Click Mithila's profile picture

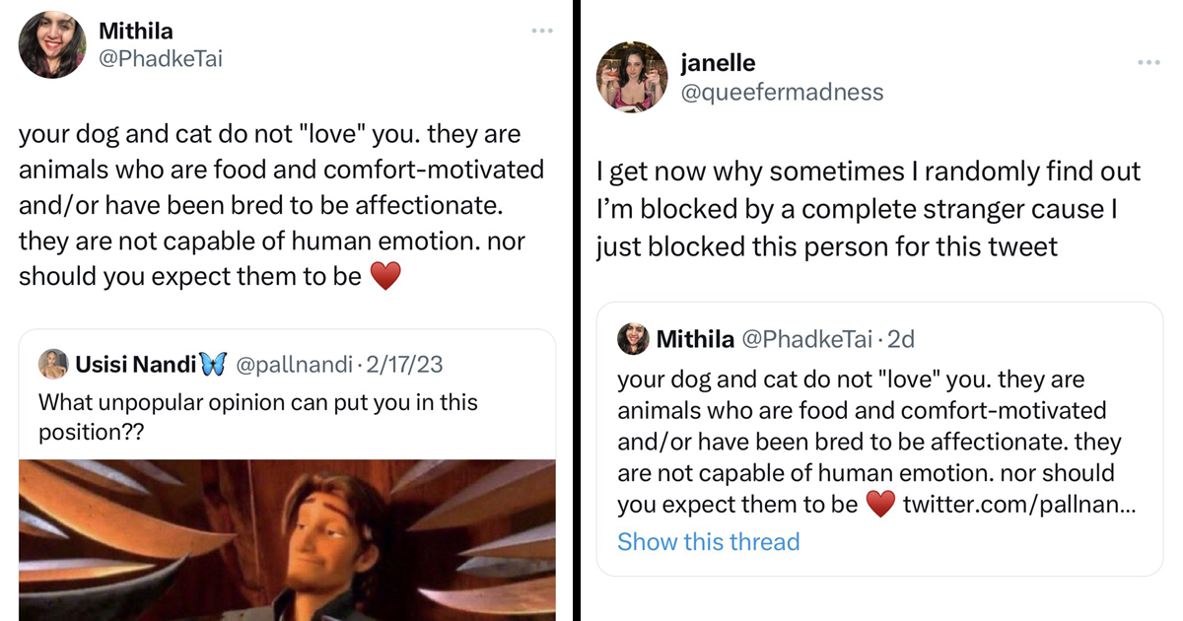coord(51,44)
